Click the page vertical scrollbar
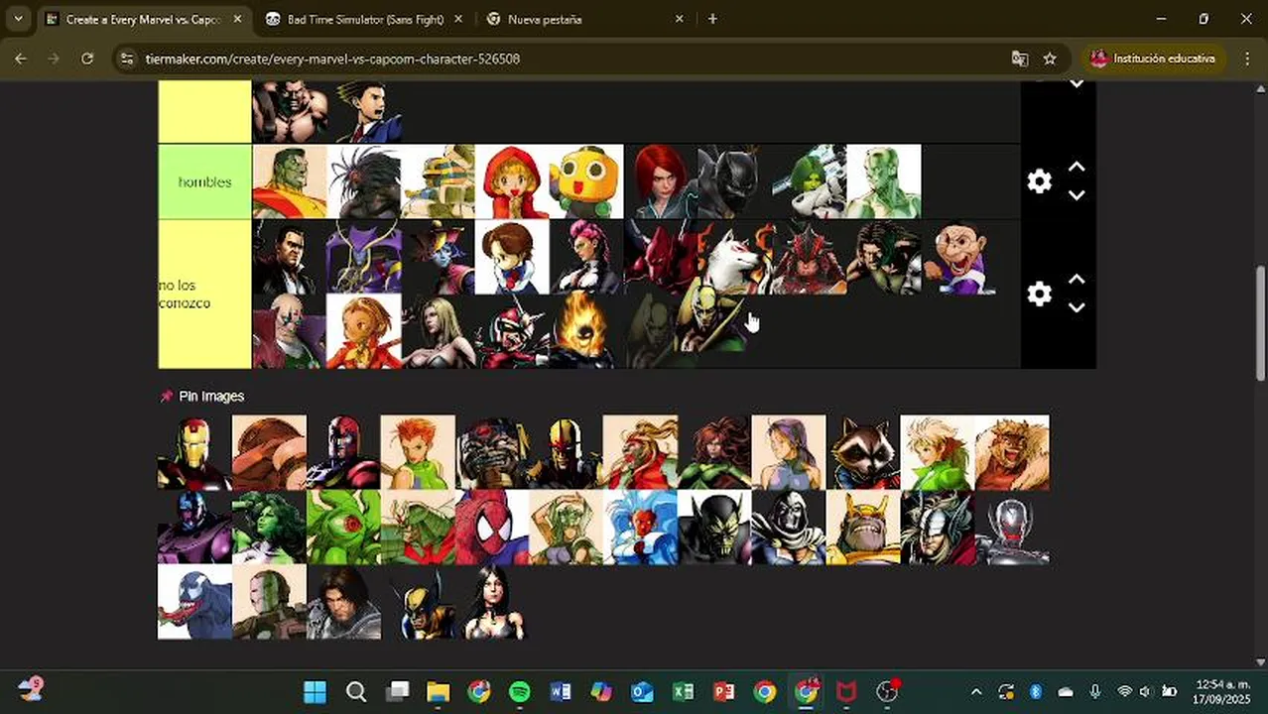Image resolution: width=1268 pixels, height=714 pixels. (1261, 322)
